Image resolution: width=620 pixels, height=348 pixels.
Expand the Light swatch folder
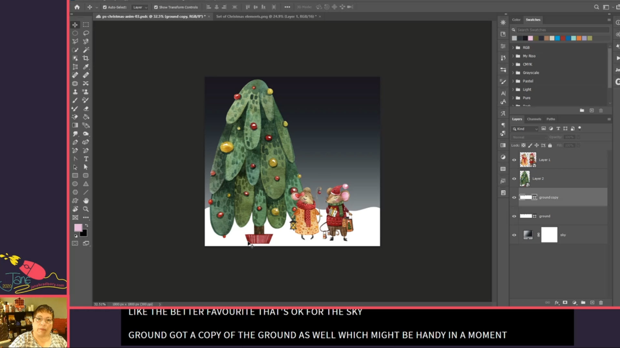pyautogui.click(x=513, y=90)
